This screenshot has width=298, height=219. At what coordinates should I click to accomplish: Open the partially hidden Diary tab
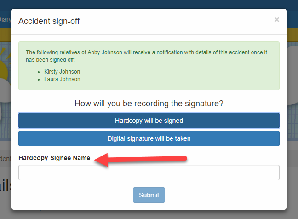point(5,19)
